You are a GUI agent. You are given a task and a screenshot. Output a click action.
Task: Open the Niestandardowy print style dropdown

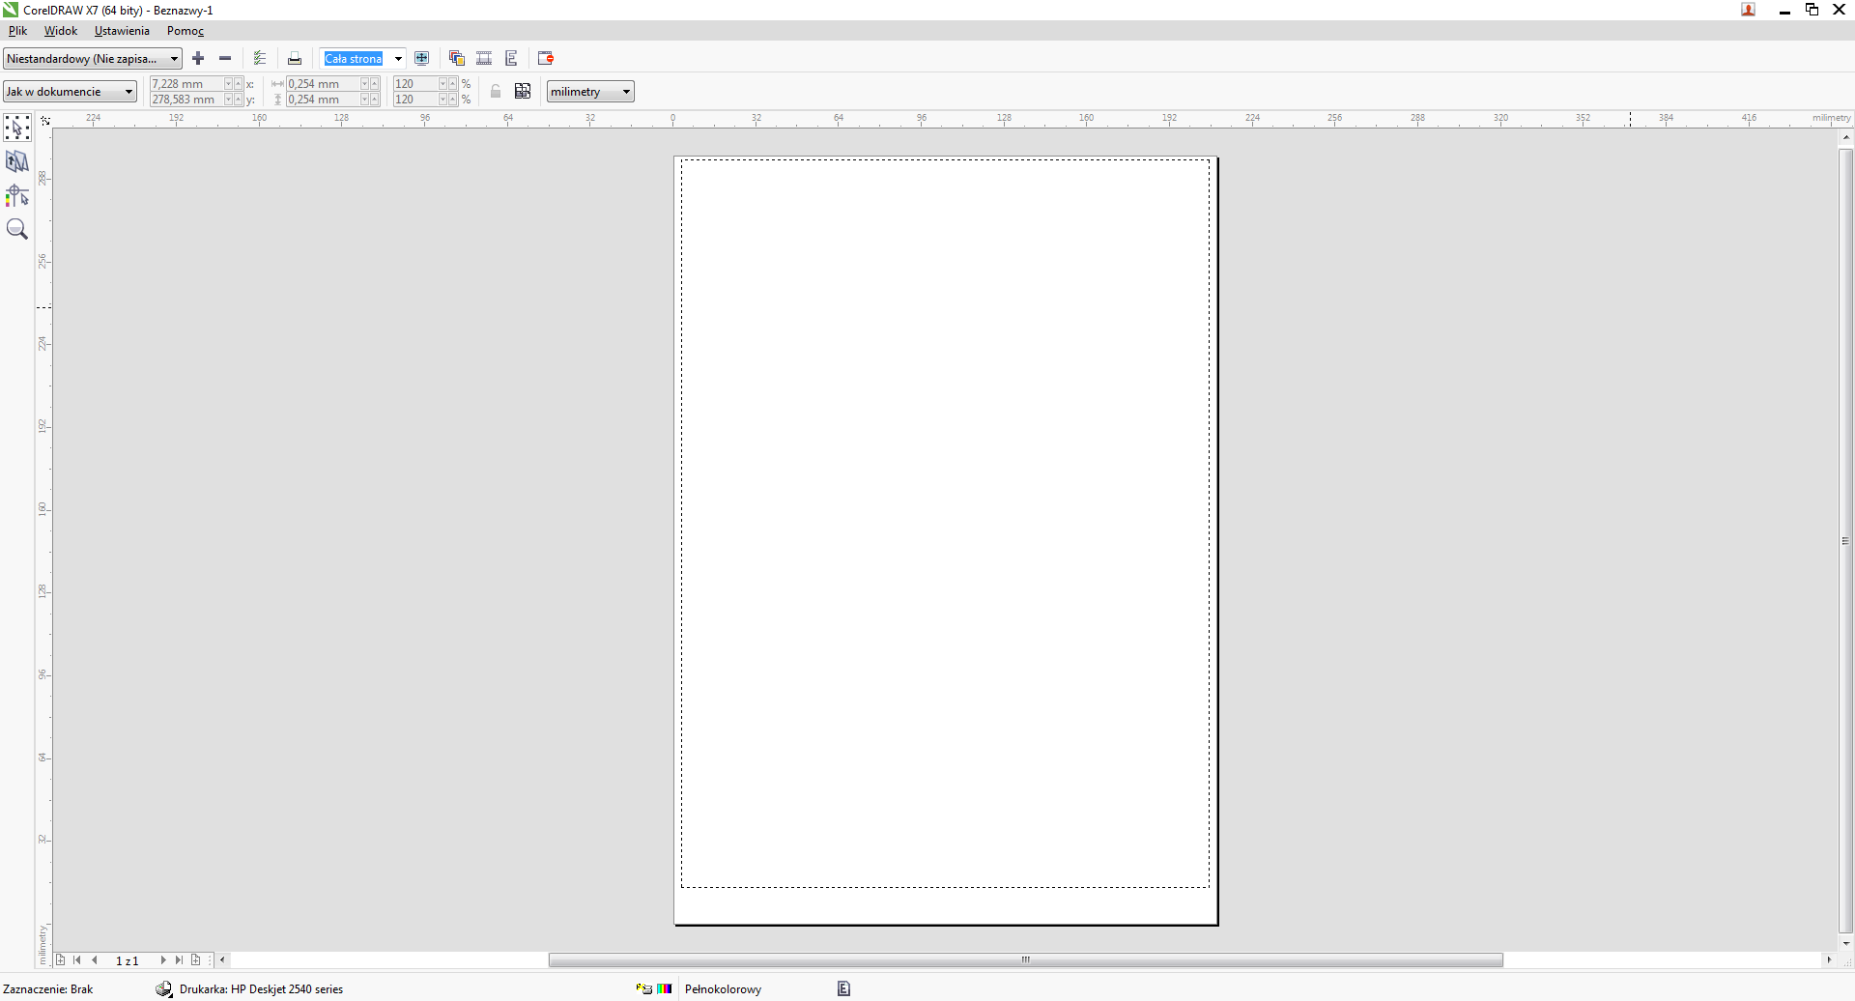tap(92, 59)
